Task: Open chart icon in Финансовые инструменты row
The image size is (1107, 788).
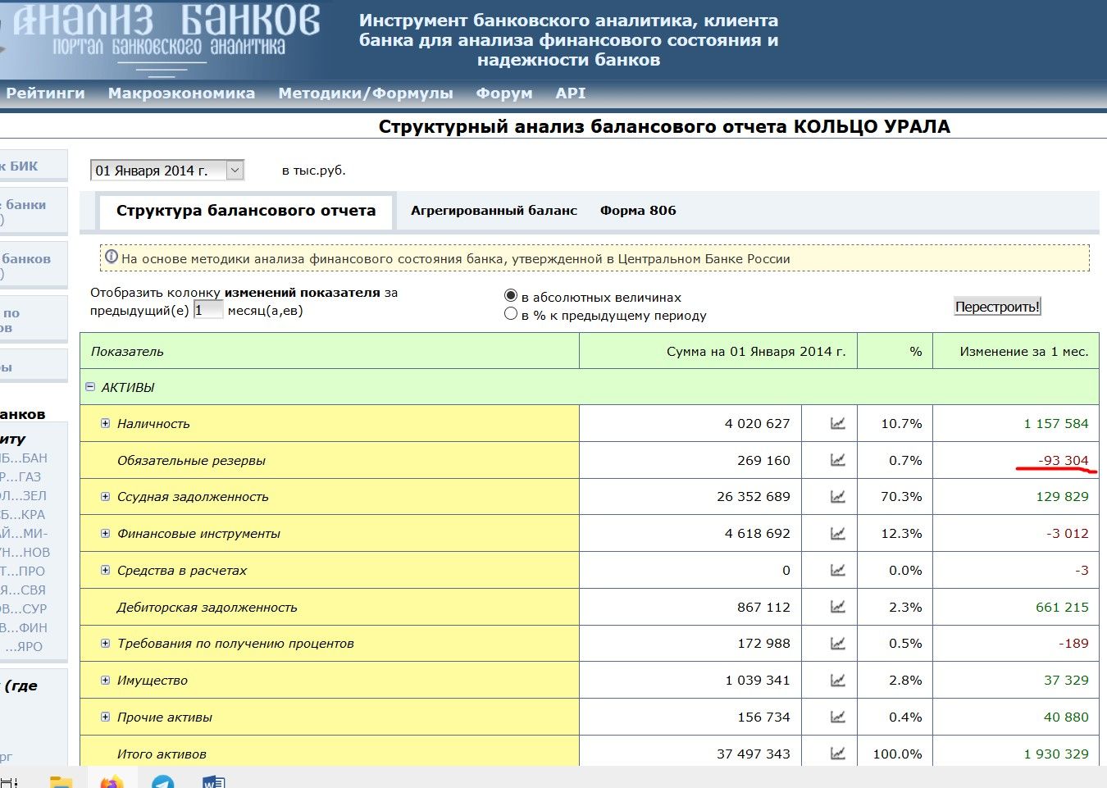Action: (837, 534)
